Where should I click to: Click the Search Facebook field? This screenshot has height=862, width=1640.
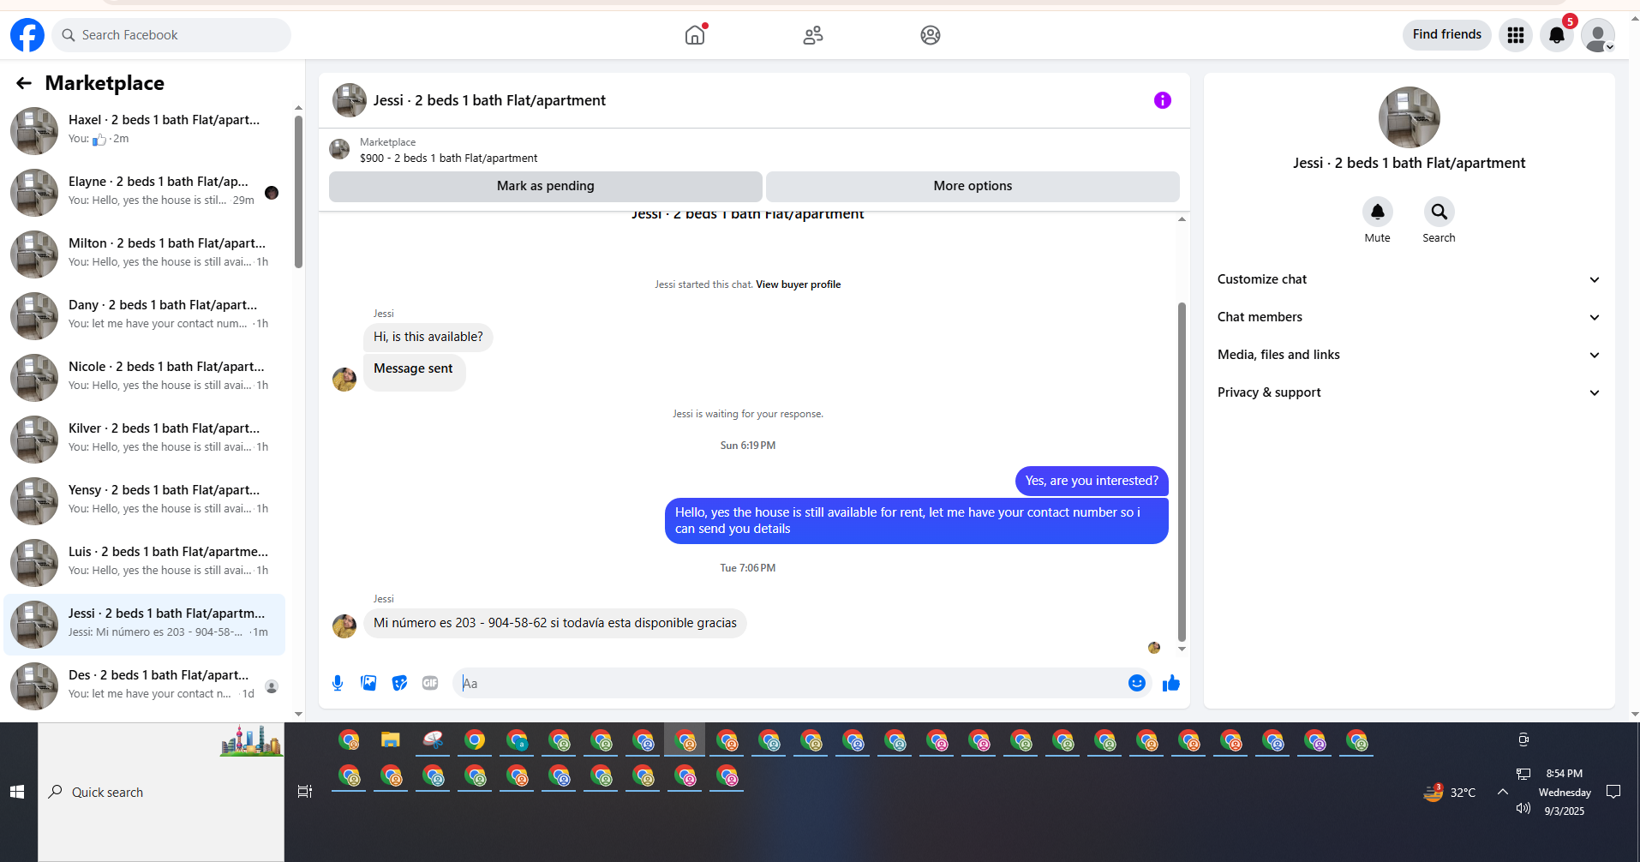tap(171, 35)
